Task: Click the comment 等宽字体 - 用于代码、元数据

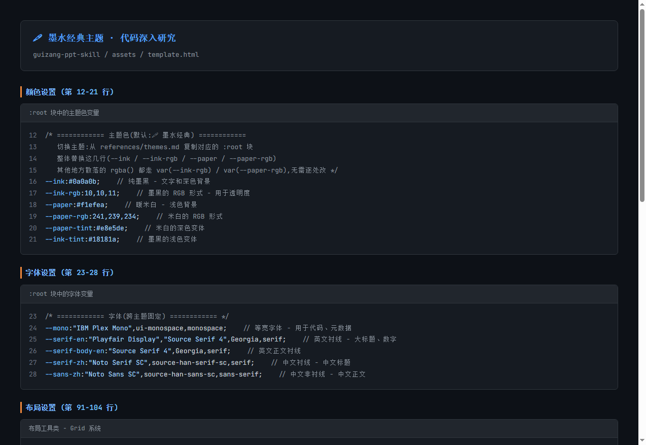Action: coord(298,328)
